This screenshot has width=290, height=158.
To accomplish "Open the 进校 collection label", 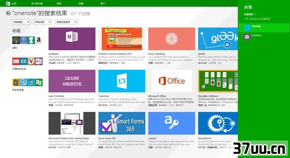I will pyautogui.click(x=15, y=48).
